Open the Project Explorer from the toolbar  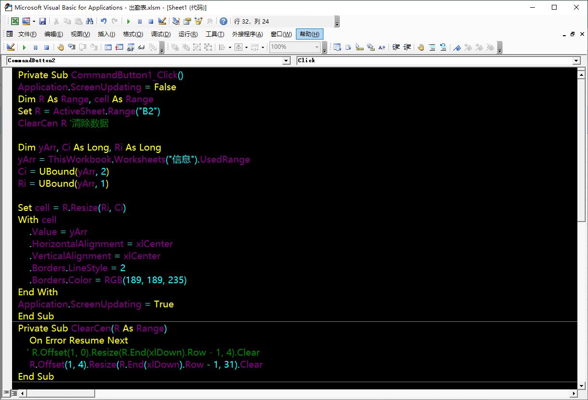[x=176, y=21]
